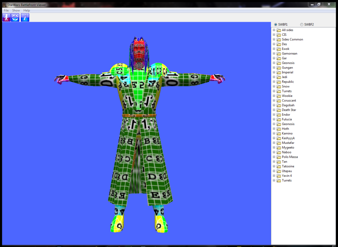338x247 pixels.
Task: Click the folder icon beside Snow
Action: (279, 87)
